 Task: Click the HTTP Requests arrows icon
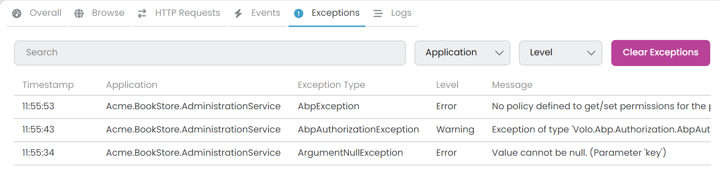coord(142,13)
